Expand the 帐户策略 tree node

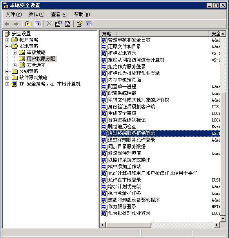(x=7, y=40)
